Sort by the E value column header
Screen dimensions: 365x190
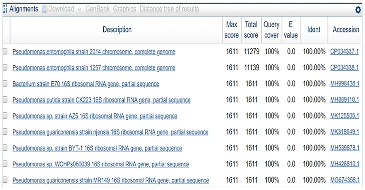coord(291,30)
